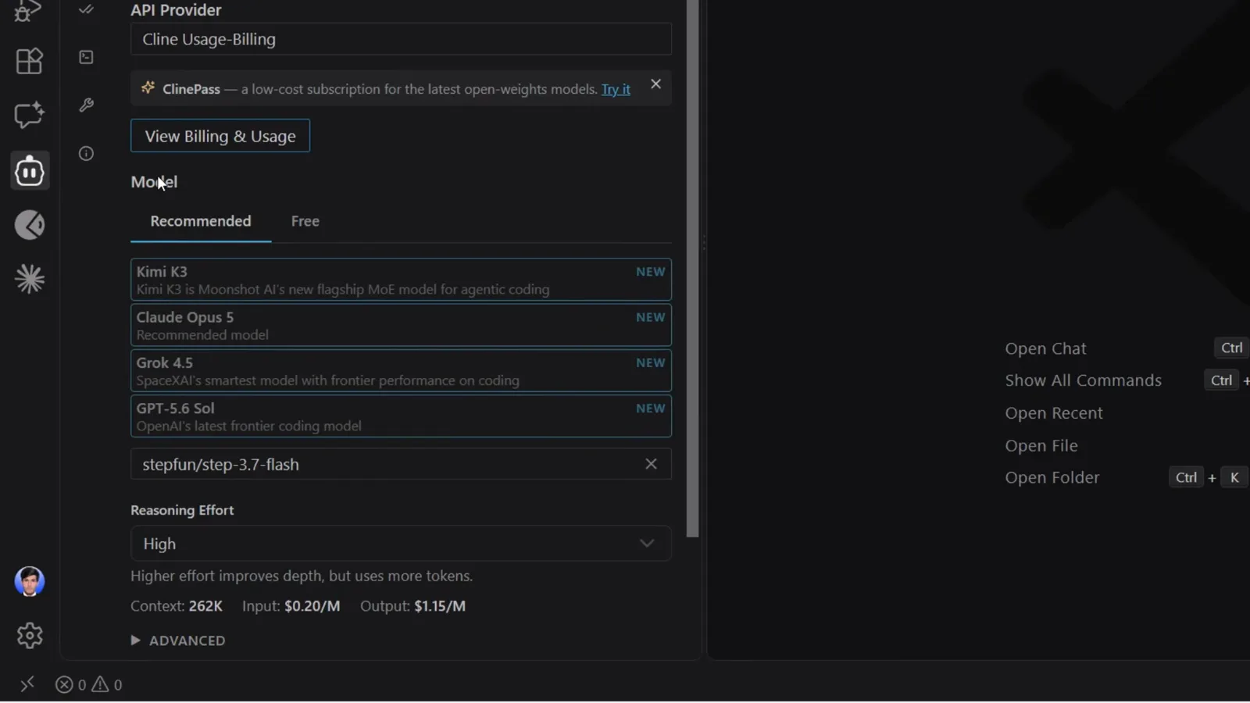Viewport: 1250px width, 703px height.
Task: Click Open Chat in the editor welcome
Action: 1045,348
